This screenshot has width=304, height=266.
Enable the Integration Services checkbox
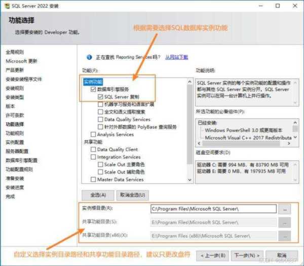93,157
